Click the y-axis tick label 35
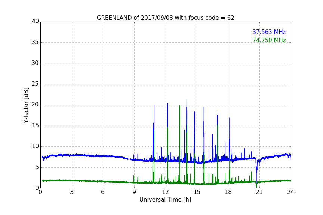 [x=35, y=42]
